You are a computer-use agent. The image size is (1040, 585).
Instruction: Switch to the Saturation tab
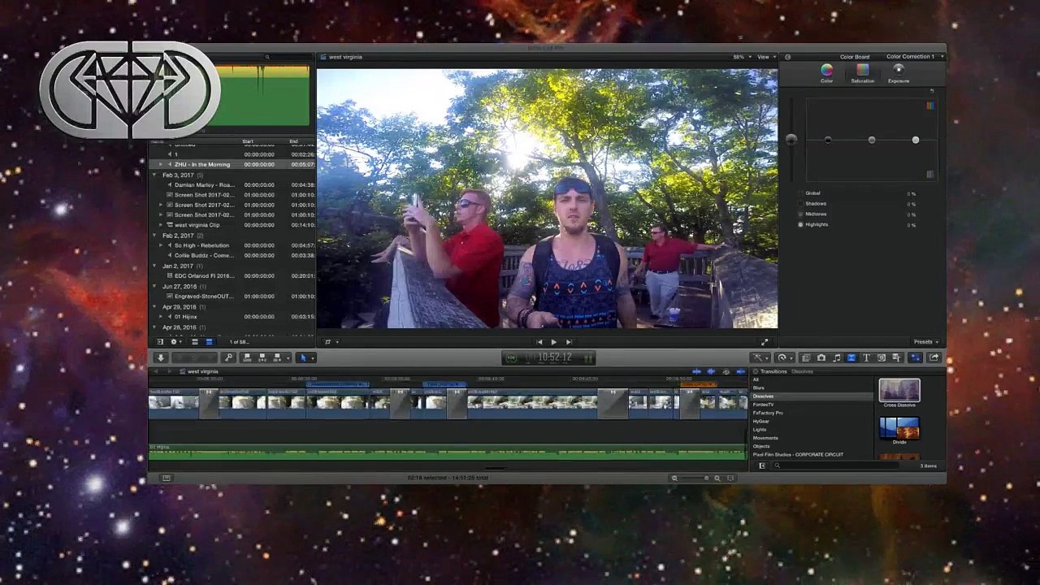tap(862, 74)
